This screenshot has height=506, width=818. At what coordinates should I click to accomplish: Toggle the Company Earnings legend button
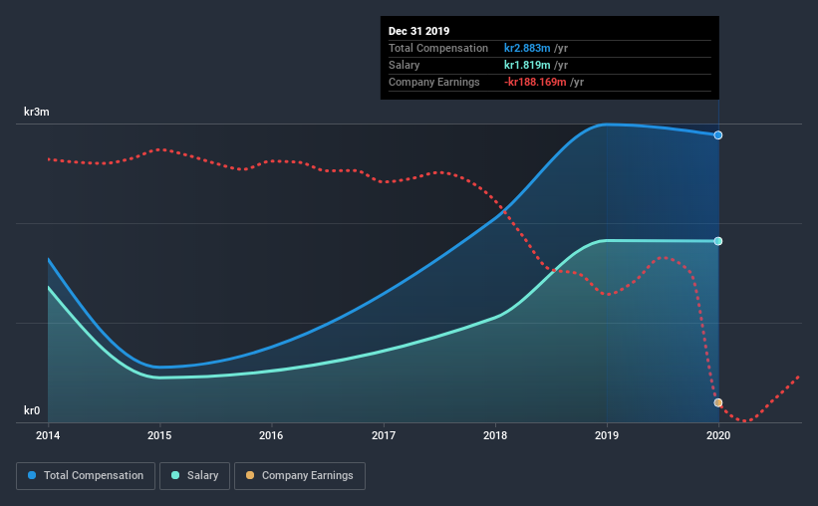pyautogui.click(x=300, y=476)
